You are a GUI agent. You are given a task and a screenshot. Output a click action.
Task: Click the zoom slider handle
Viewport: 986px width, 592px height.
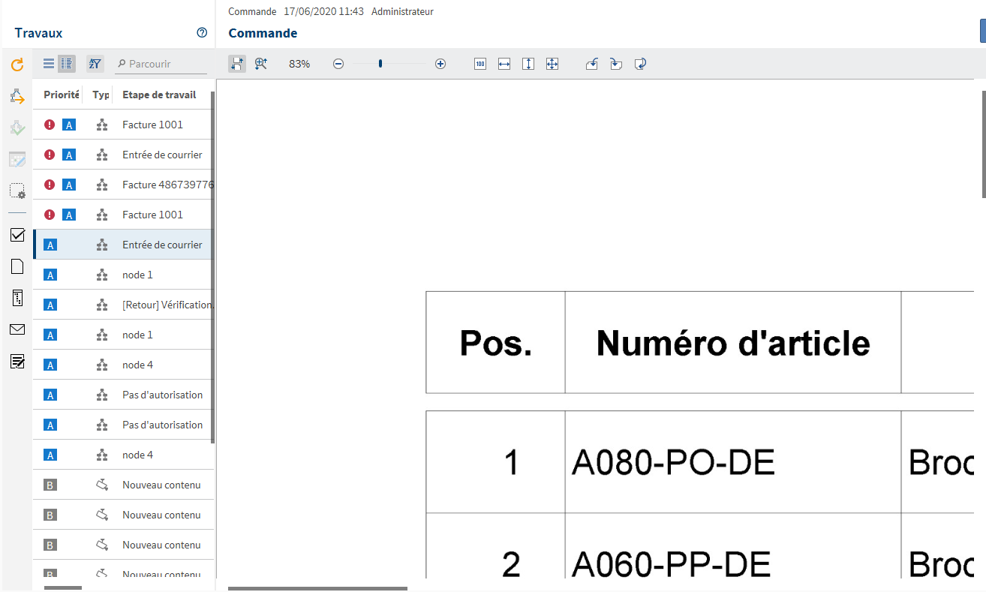(x=380, y=65)
